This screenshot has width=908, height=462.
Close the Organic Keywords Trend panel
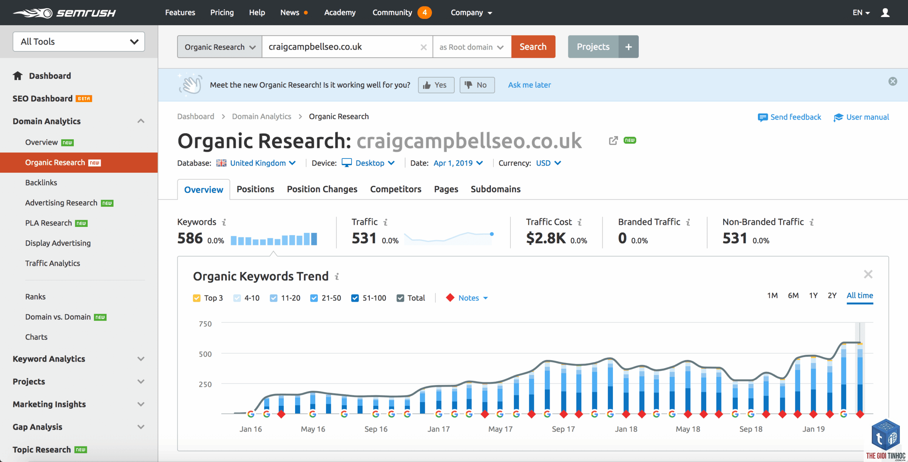pos(868,274)
